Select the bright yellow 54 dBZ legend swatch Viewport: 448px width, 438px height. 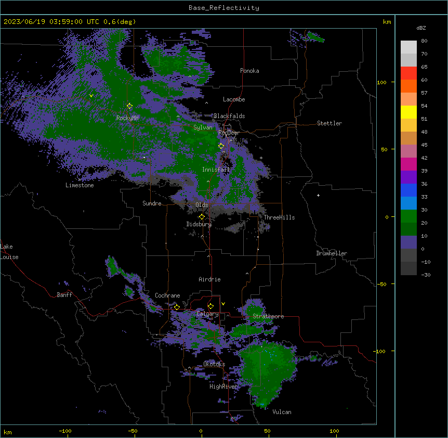point(409,112)
